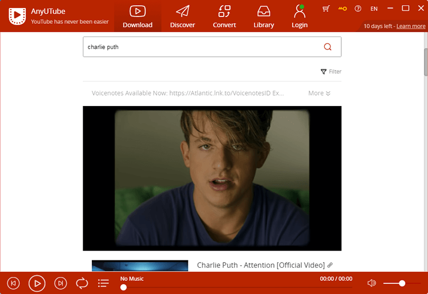The image size is (428, 294).
Task: Open the Login tab
Action: (300, 17)
